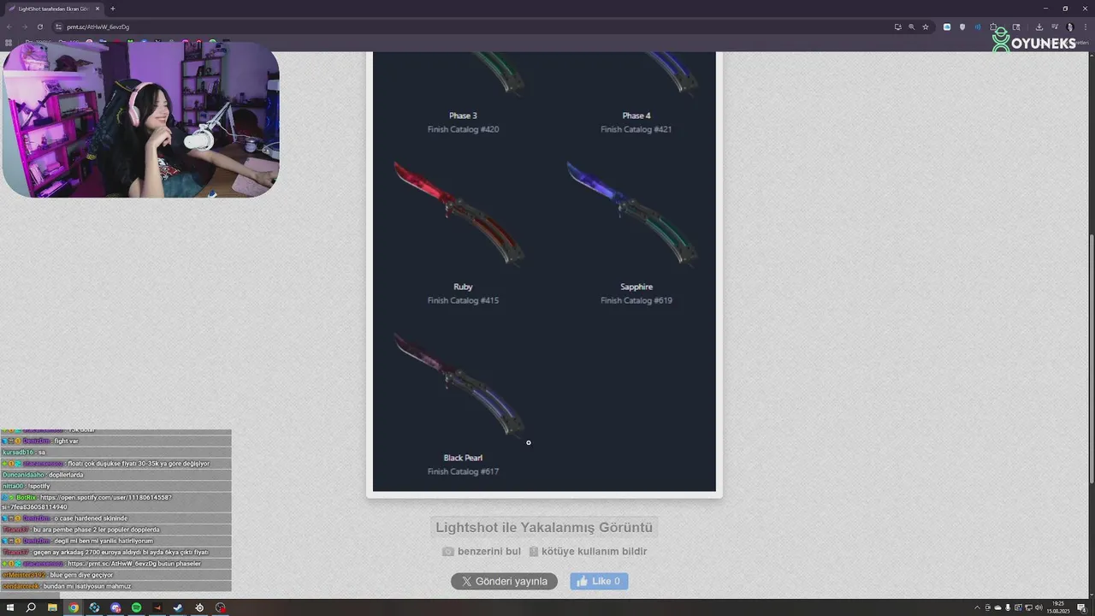The image size is (1095, 616).
Task: Click "Finish Catalog #420" text
Action: 463,129
